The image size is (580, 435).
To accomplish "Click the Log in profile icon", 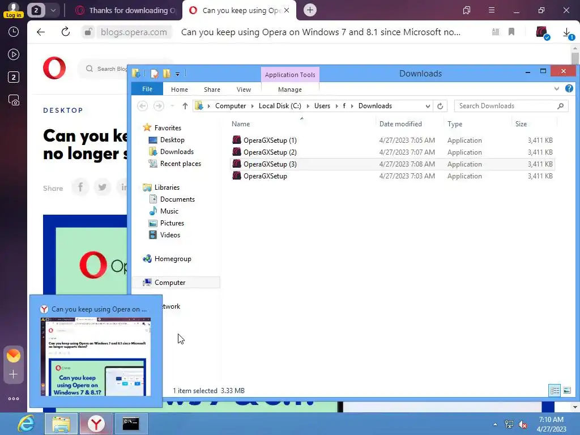I will [14, 10].
